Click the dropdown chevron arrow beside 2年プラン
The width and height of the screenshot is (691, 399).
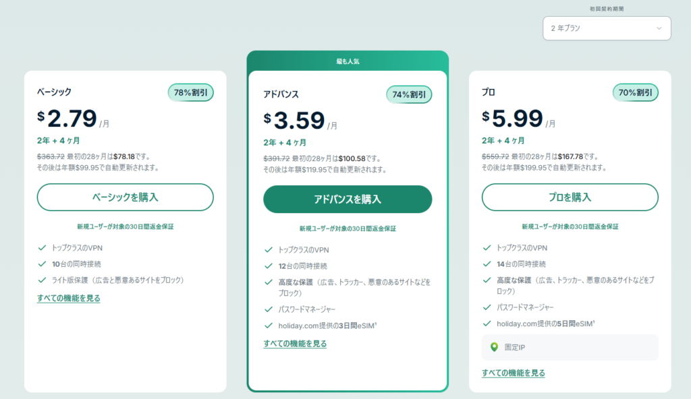click(x=659, y=28)
